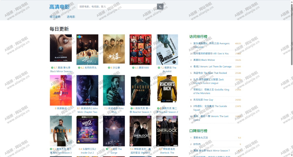Open the teal John Wick poster
293x157 pixels.
tap(114, 90)
